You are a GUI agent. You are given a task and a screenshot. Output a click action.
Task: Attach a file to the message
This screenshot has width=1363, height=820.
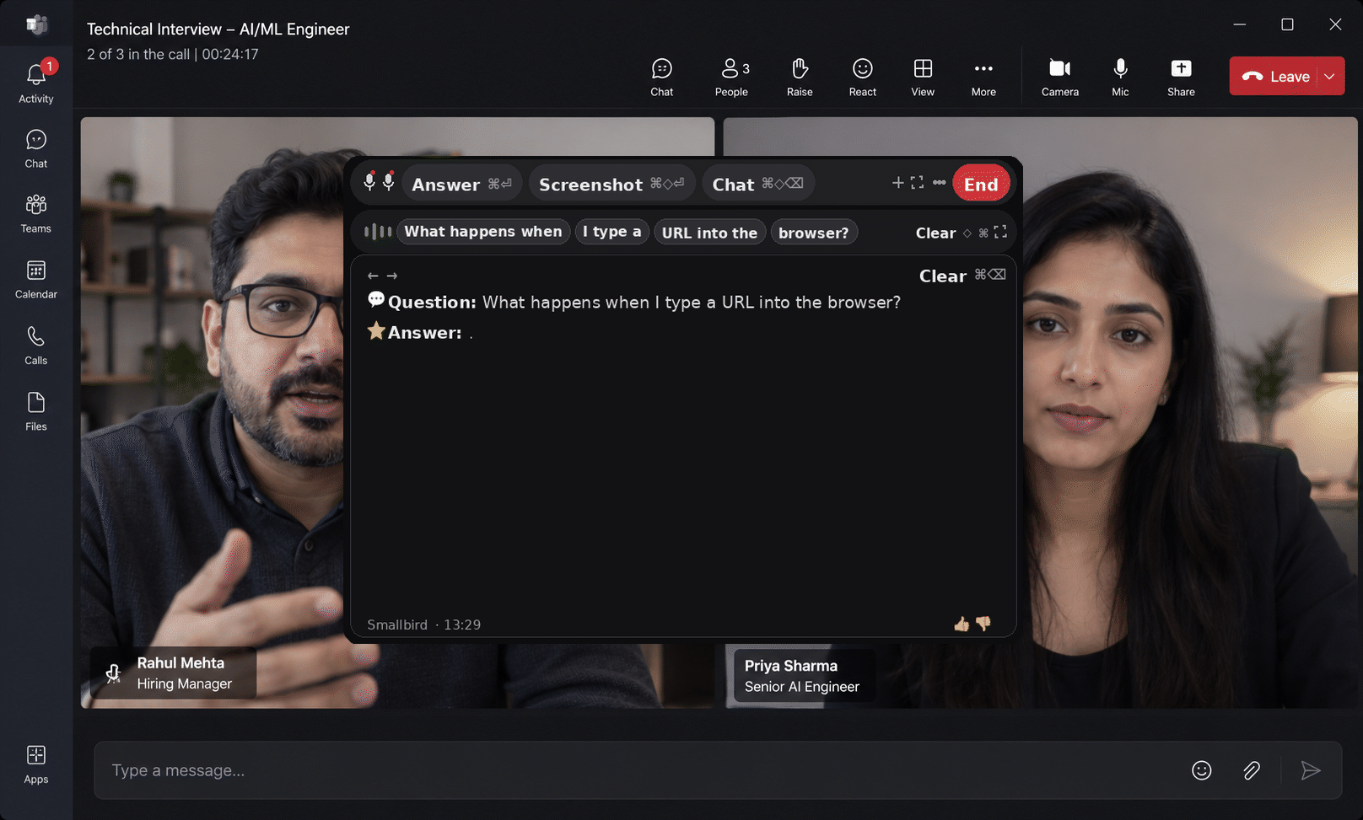click(1252, 770)
